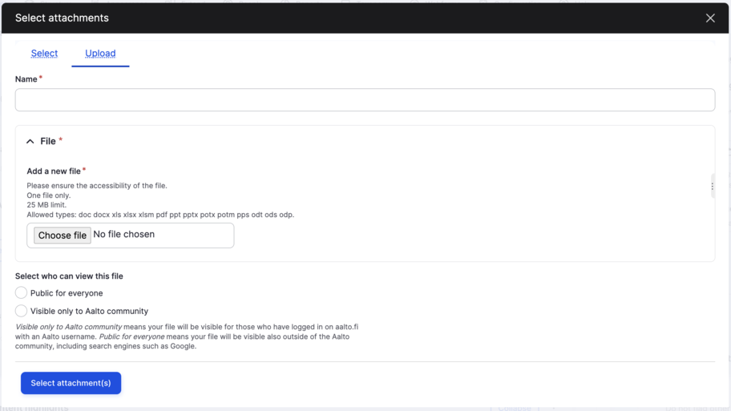The height and width of the screenshot is (411, 731).
Task: Click the allowed file types help text
Action: (160, 215)
